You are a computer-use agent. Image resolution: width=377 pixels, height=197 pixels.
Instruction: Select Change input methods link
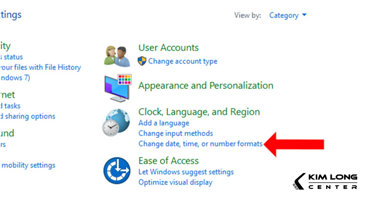tap(176, 133)
